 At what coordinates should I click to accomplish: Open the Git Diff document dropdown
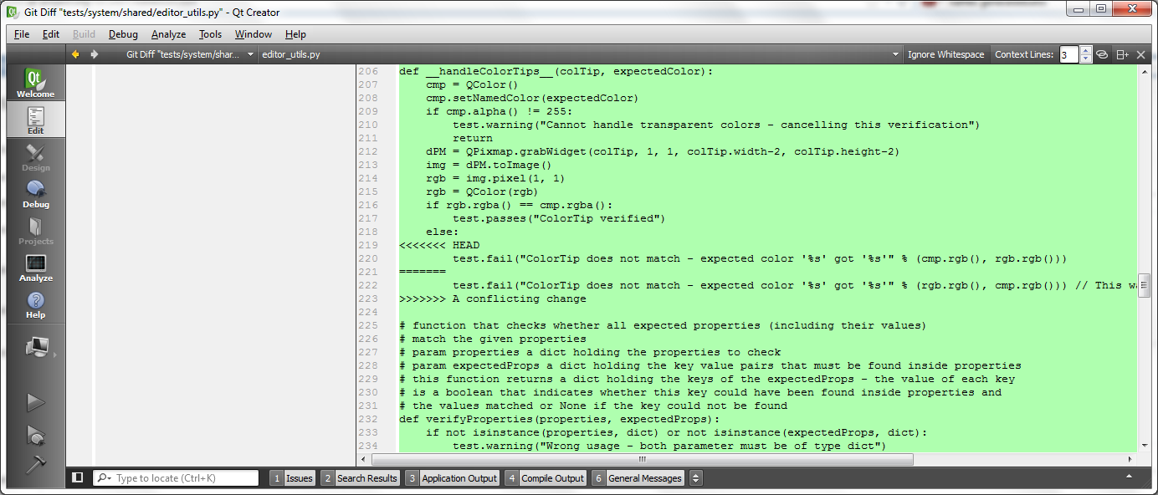click(x=251, y=54)
